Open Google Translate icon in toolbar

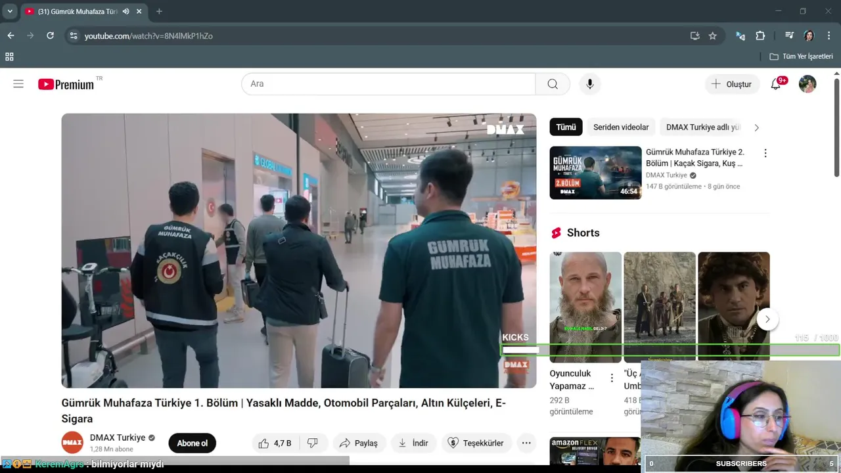point(740,36)
